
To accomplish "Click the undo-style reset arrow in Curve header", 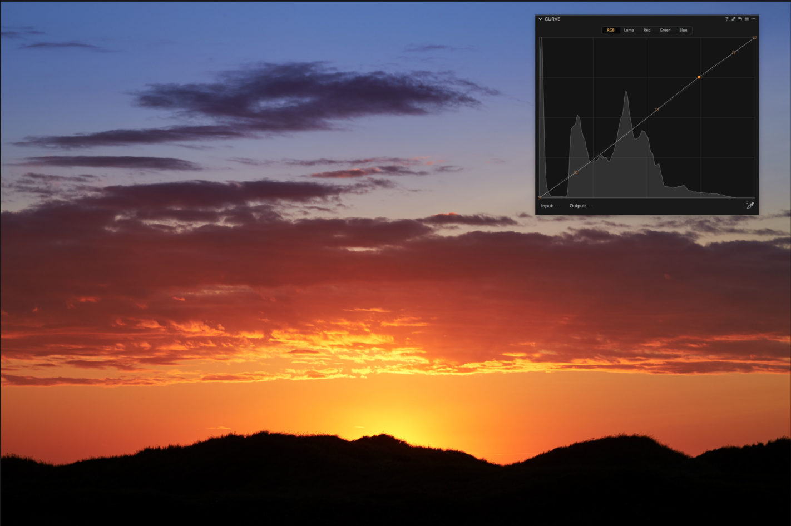I will pos(740,18).
